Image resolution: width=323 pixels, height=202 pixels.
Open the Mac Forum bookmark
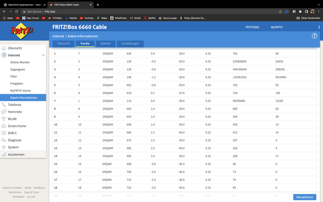click(30, 18)
